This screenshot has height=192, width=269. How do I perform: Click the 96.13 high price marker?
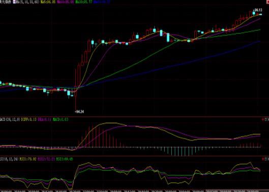(258, 10)
